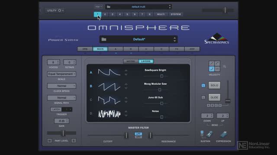Switch master filter to HPF
Screen dimensions: 277x155
(x=138, y=137)
